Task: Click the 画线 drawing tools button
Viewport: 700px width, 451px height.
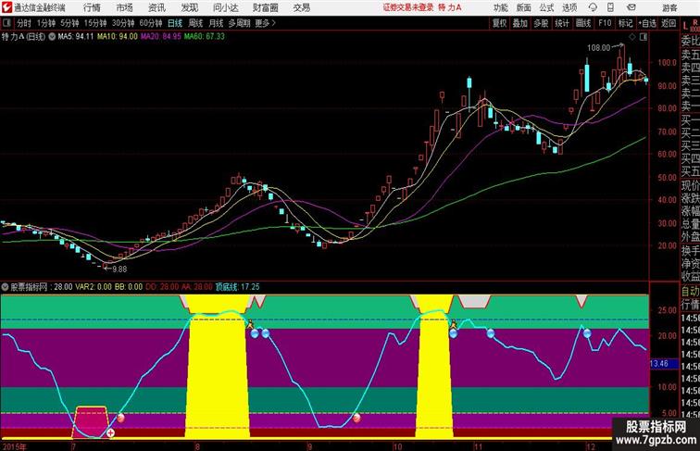Action: coord(583,23)
